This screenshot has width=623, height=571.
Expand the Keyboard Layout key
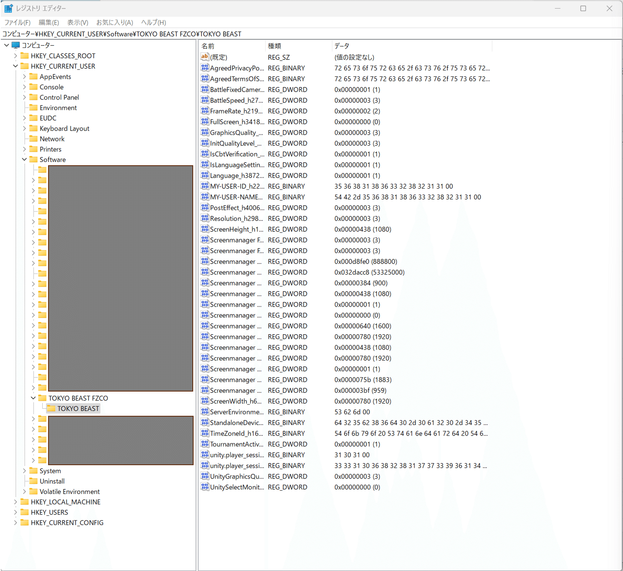click(x=24, y=128)
